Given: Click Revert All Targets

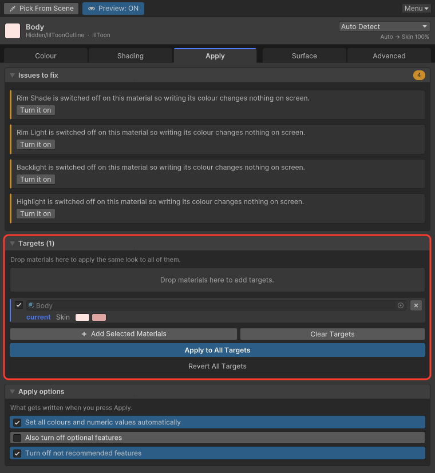Looking at the screenshot, I should click(217, 366).
